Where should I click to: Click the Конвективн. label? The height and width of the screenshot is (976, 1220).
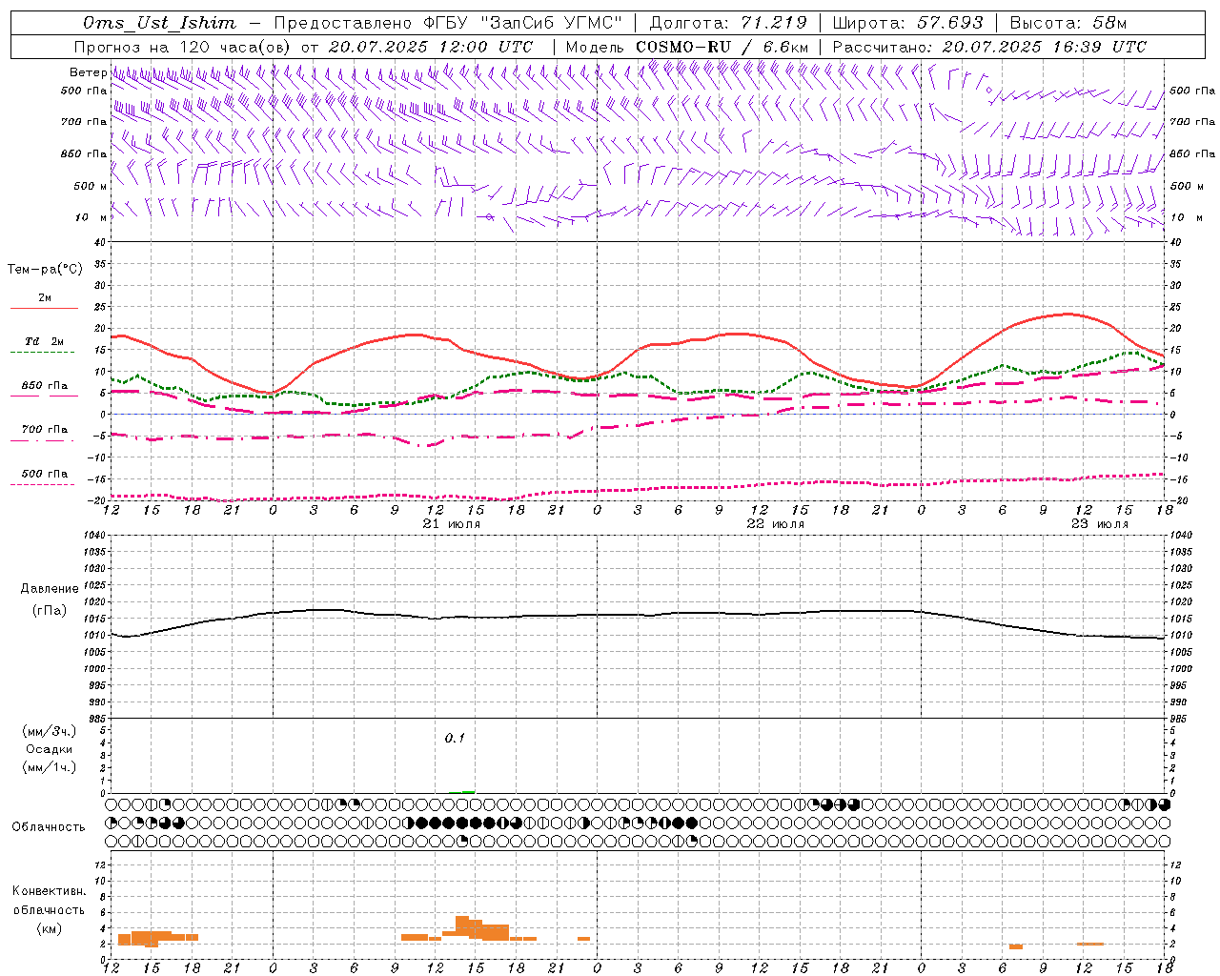50,891
